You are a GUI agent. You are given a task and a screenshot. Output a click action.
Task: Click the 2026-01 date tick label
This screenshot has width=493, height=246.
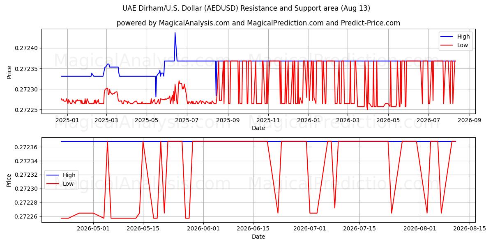click(x=308, y=120)
